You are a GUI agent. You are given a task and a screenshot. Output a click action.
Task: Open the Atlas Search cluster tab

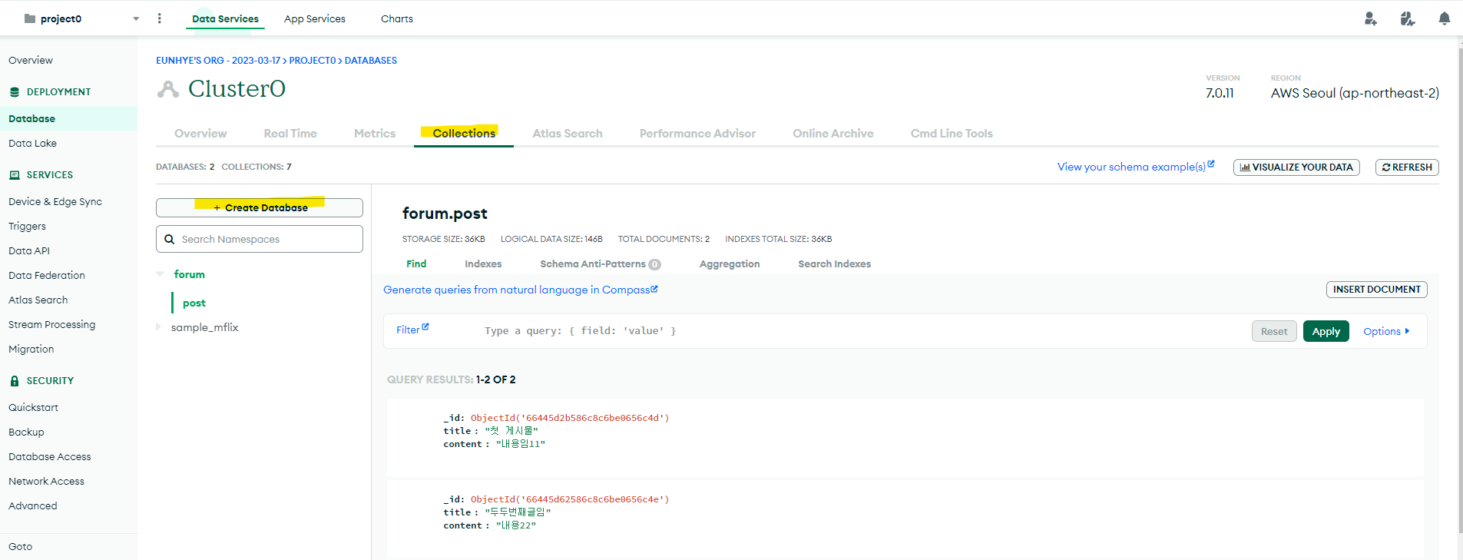(568, 133)
